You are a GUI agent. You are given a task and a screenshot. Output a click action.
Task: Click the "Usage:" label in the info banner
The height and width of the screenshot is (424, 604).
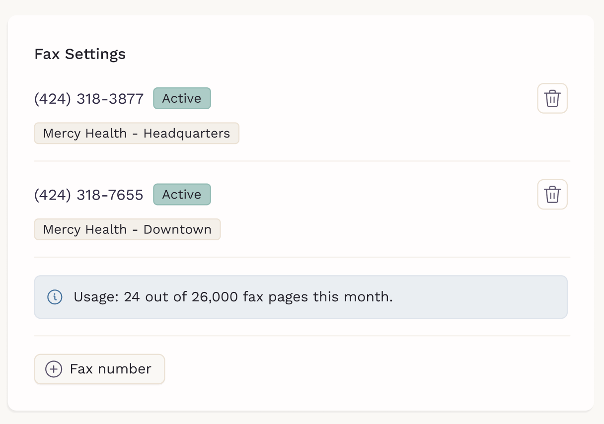tap(96, 297)
